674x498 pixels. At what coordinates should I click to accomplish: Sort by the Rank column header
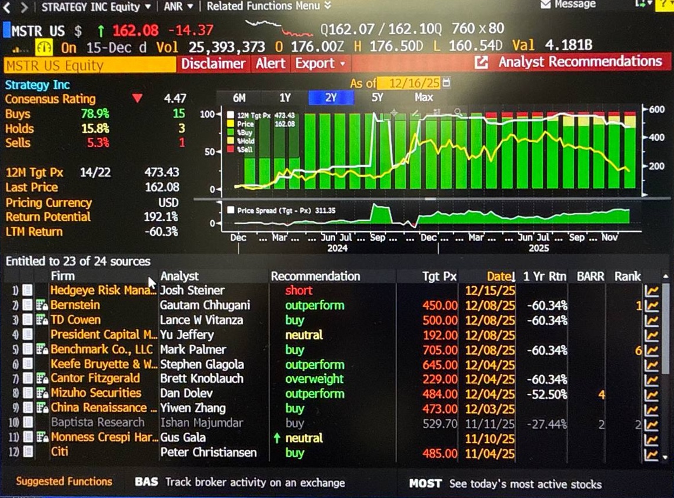pos(627,276)
